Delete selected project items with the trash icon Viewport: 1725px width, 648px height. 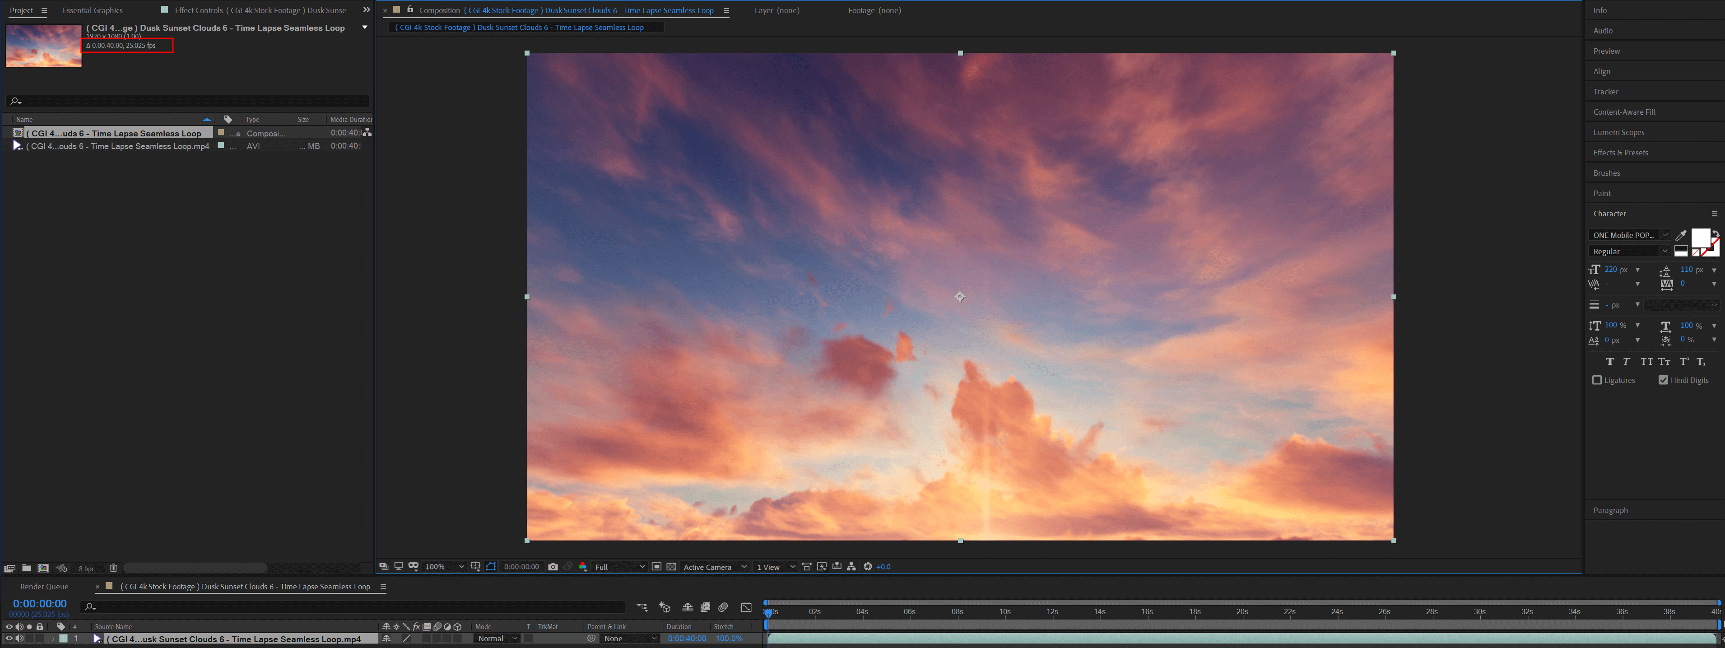(x=113, y=568)
